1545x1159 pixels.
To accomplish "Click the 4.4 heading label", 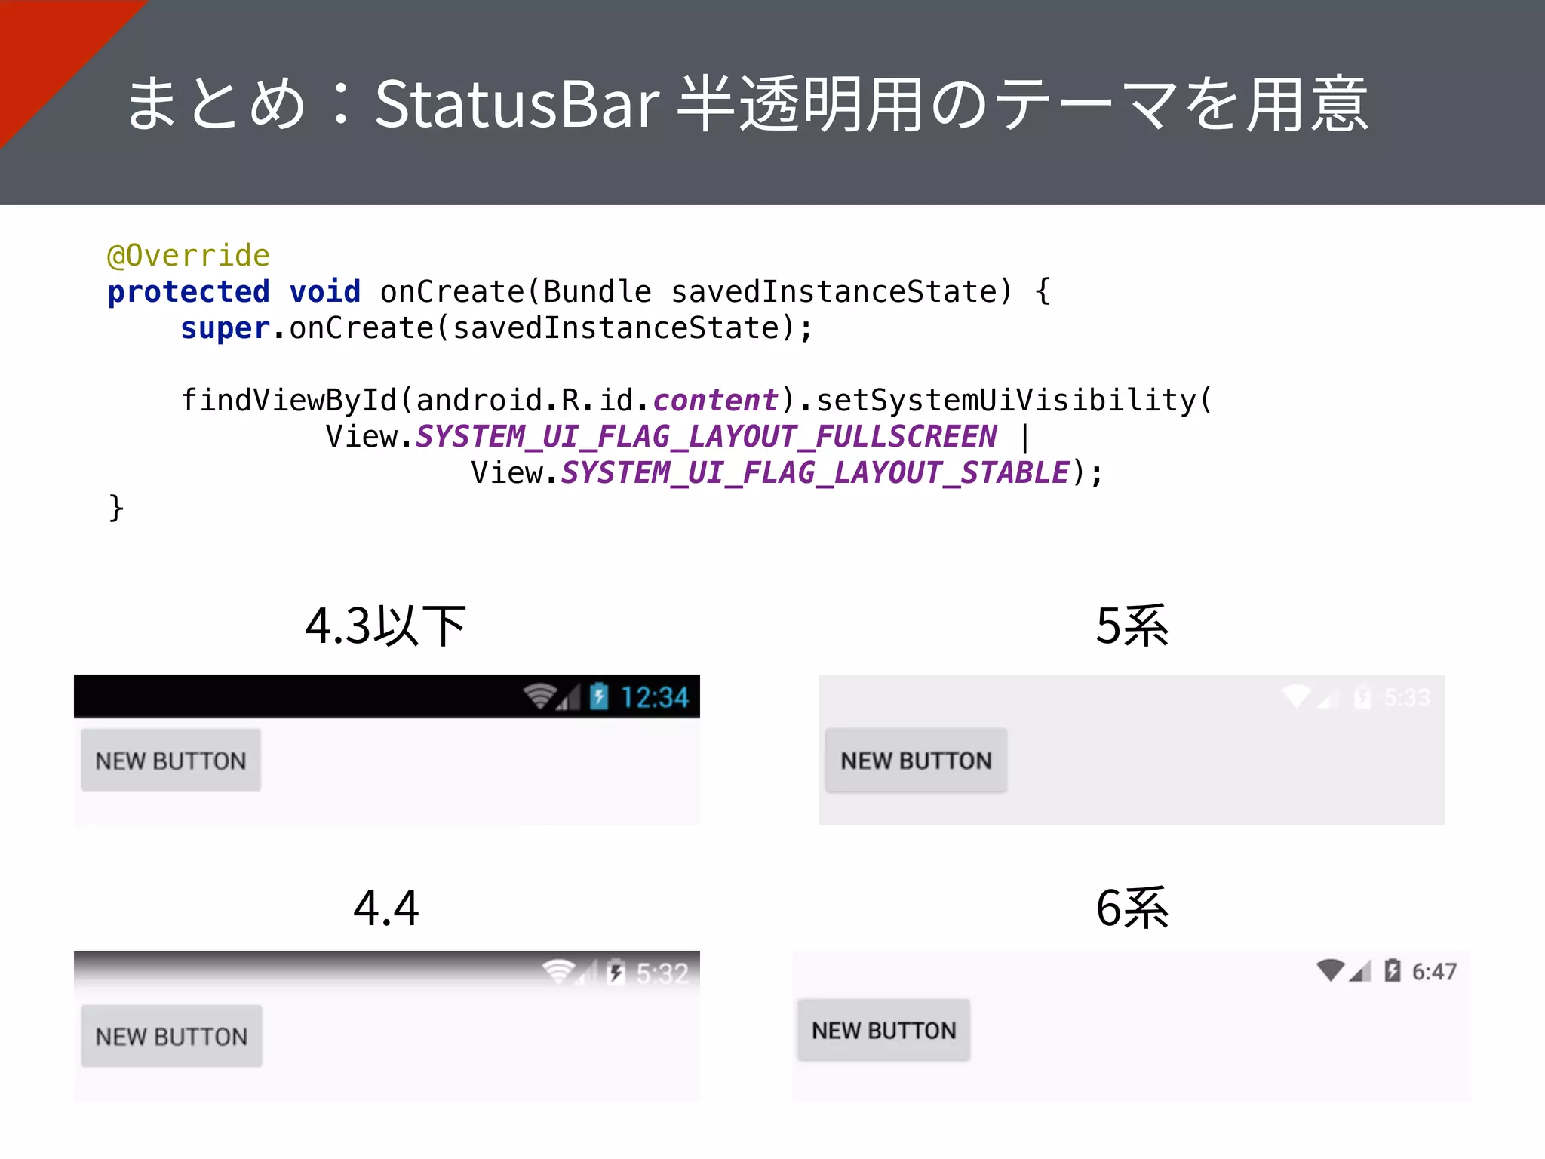I will point(385,908).
